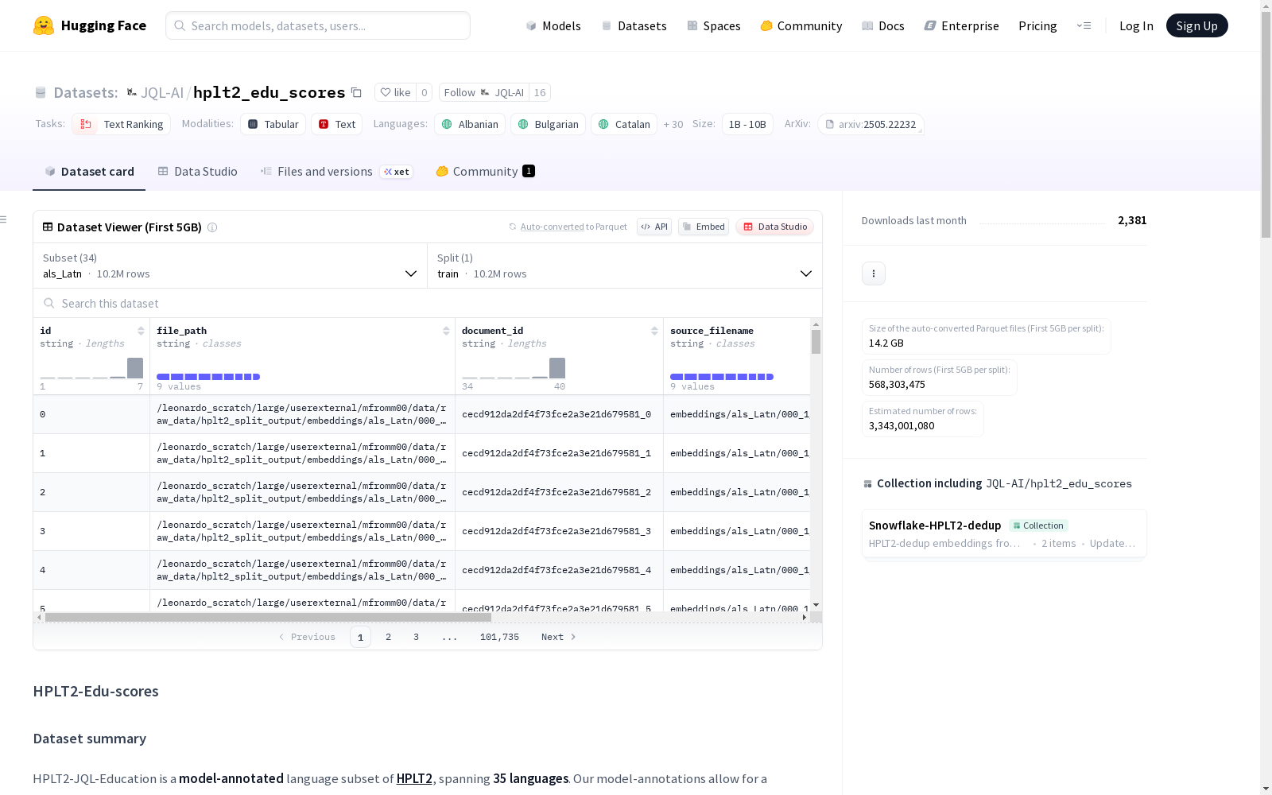Switch to the Dataset card tab
Image resolution: width=1272 pixels, height=795 pixels.
(x=89, y=171)
